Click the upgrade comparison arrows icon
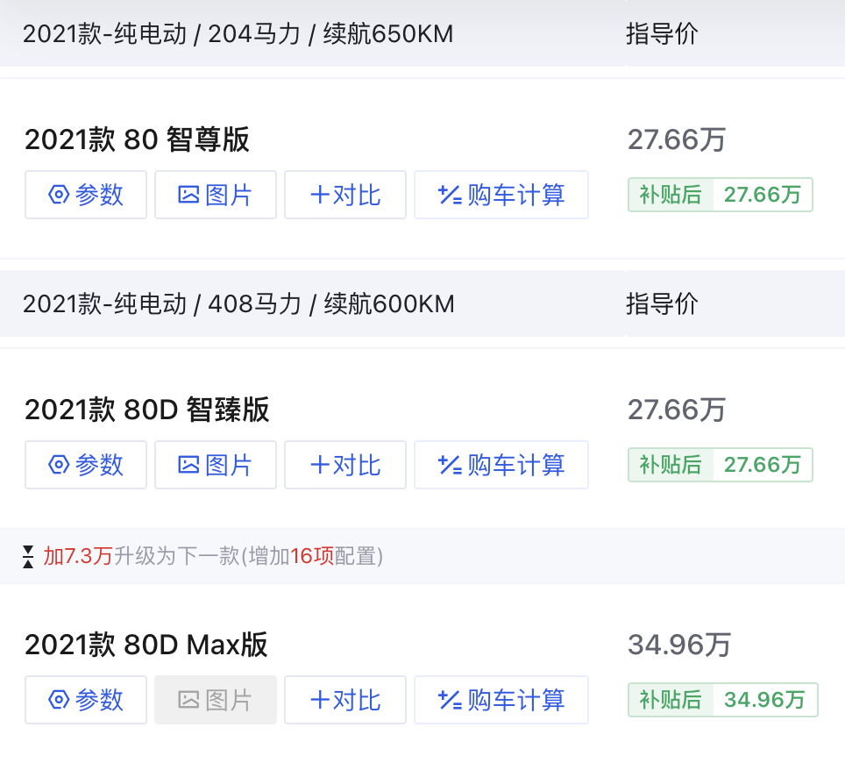This screenshot has width=845, height=763. 28,557
